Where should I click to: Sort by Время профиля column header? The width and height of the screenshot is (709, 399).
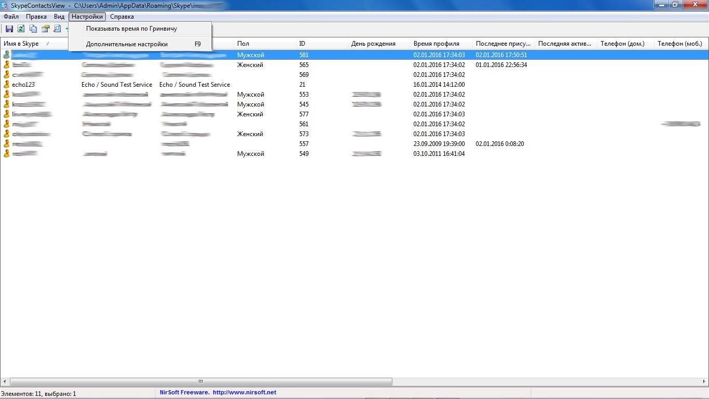coord(441,44)
